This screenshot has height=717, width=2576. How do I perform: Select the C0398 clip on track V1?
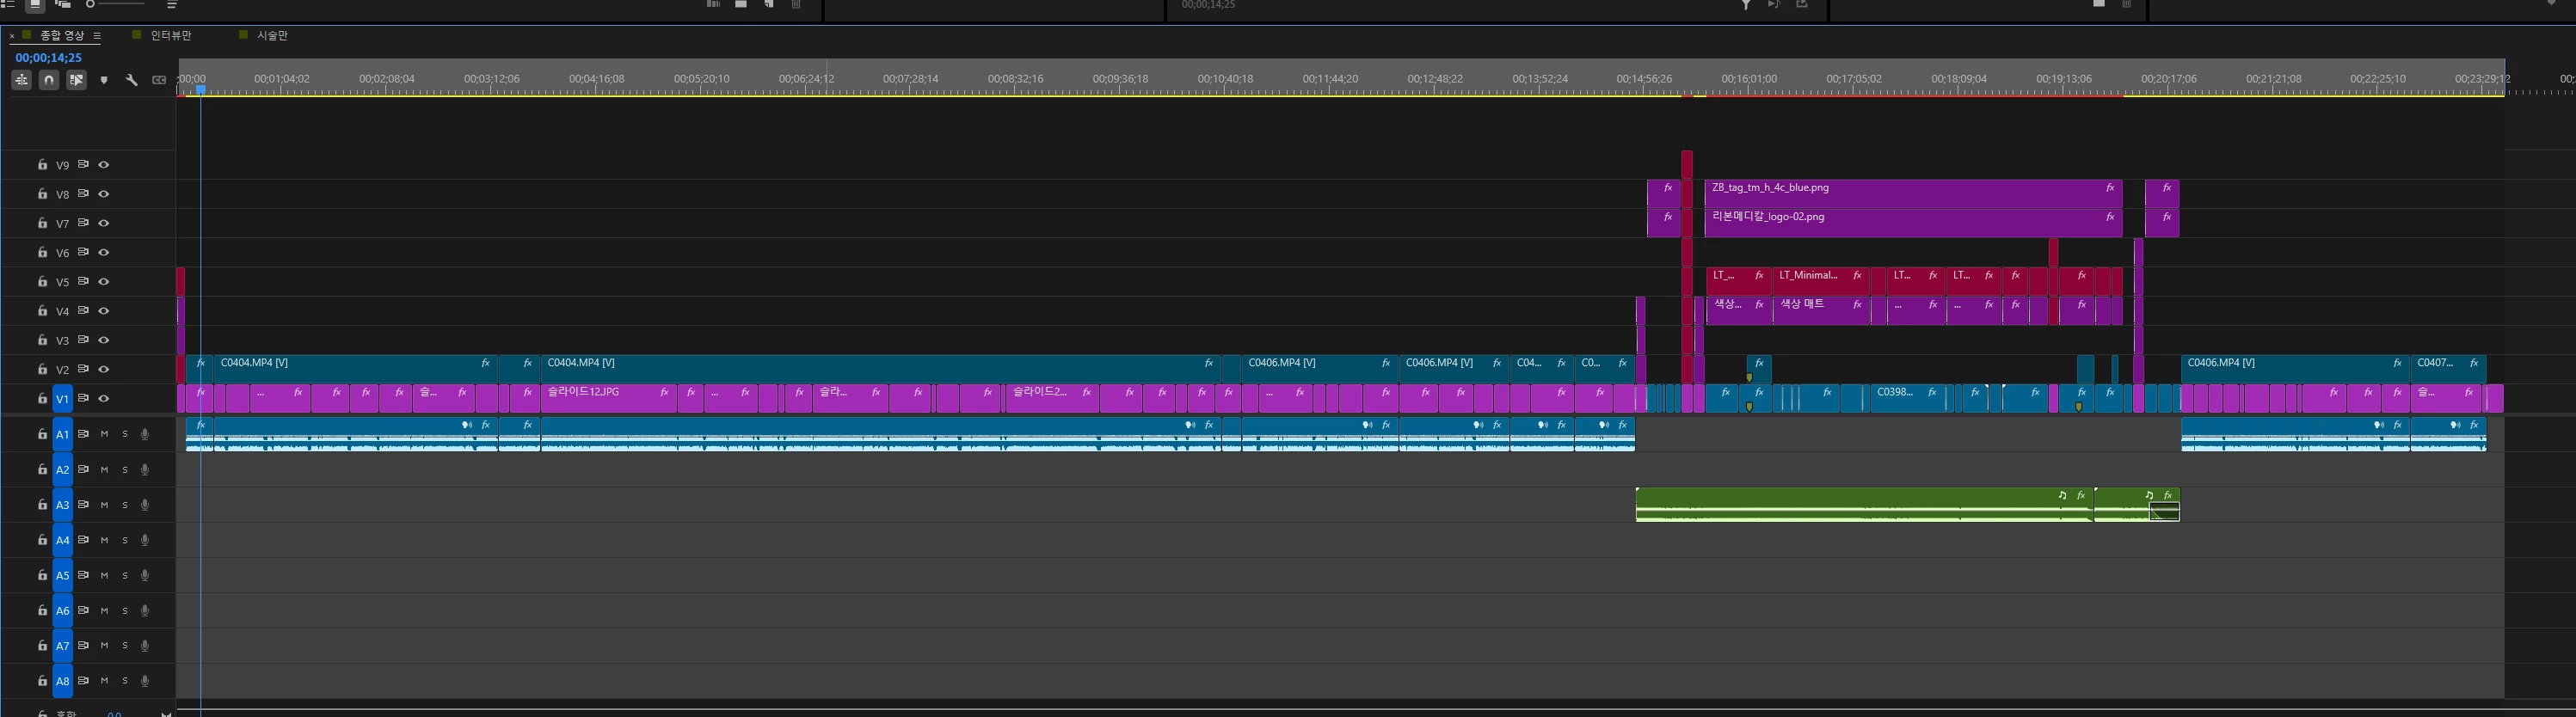[x=1908, y=398]
